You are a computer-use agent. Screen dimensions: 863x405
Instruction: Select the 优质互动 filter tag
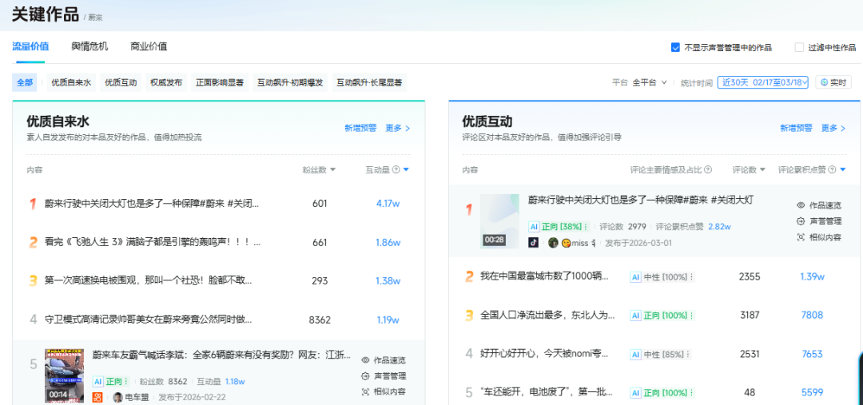121,82
